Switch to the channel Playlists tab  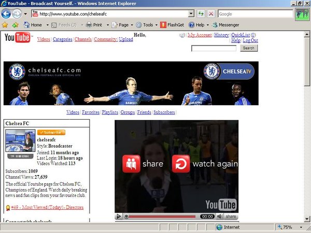pos(110,112)
